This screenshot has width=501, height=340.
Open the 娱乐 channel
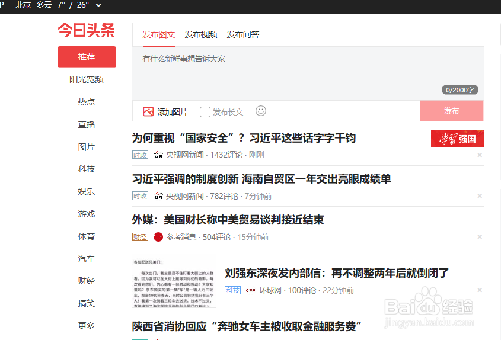click(x=87, y=191)
